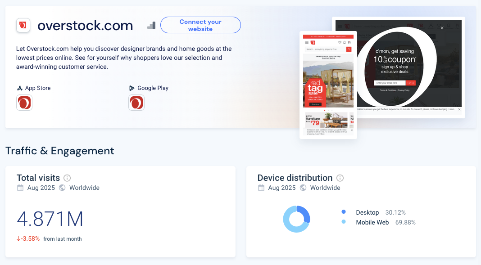The width and height of the screenshot is (481, 265).
Task: Click the Desktop legend blue dot
Action: 344,212
